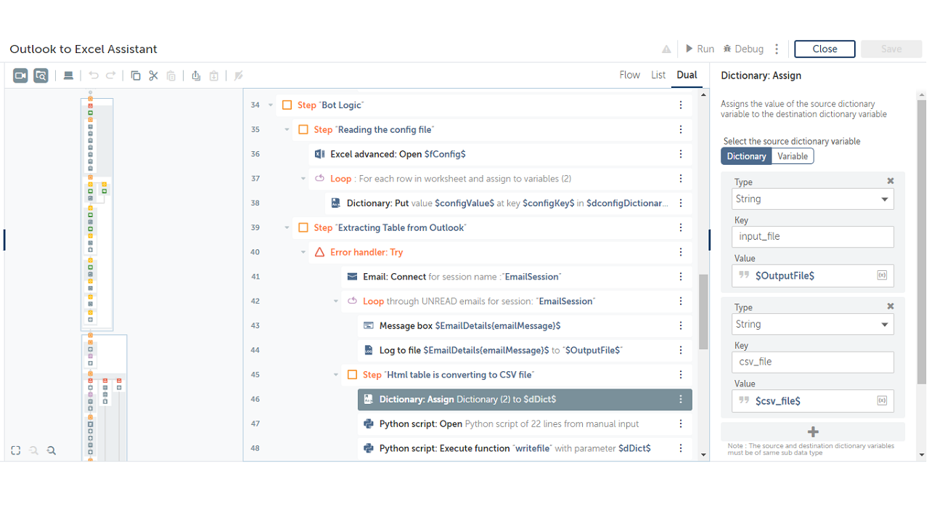Click the Start recording camera icon

coord(20,76)
